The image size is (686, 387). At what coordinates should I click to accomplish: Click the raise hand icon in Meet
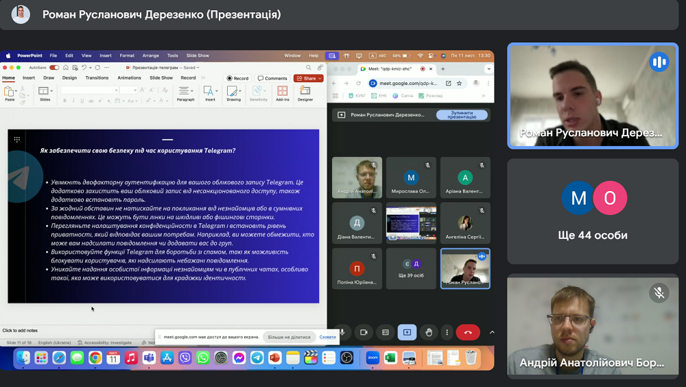pos(429,332)
